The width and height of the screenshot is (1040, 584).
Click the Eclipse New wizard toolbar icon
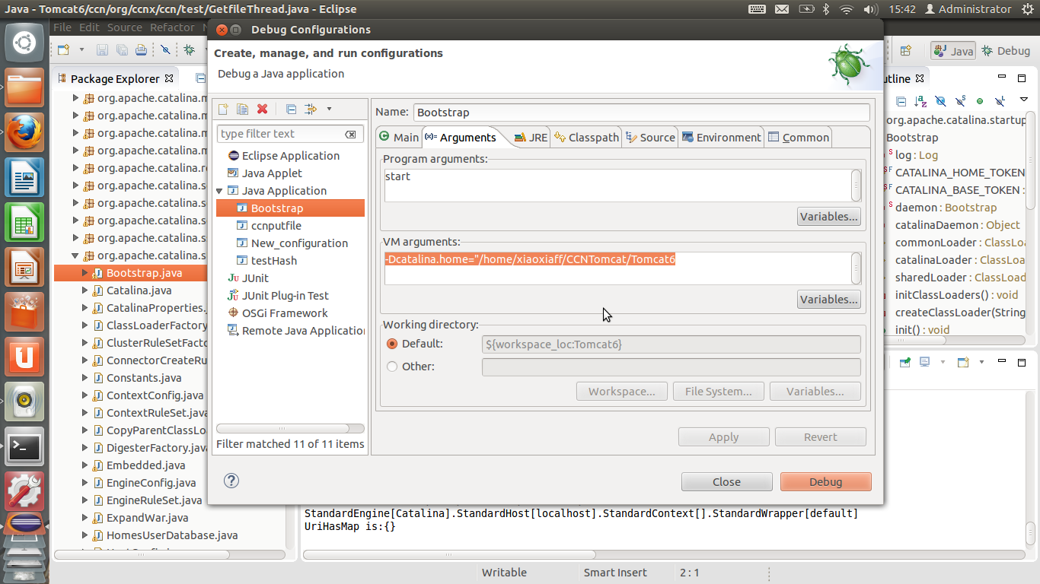[x=64, y=50]
